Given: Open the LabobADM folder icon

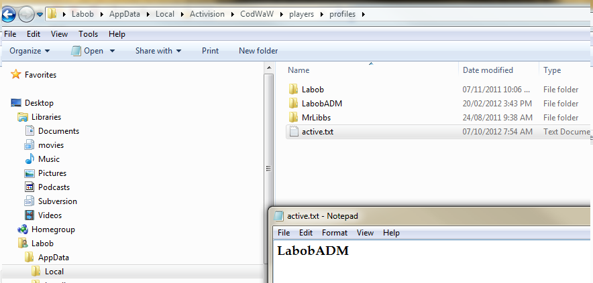Looking at the screenshot, I should (x=293, y=104).
